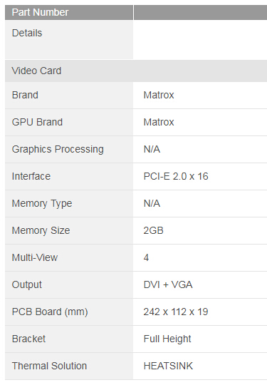The image size is (267, 385).
Task: Click the GPU Brand label
Action: pyautogui.click(x=37, y=123)
